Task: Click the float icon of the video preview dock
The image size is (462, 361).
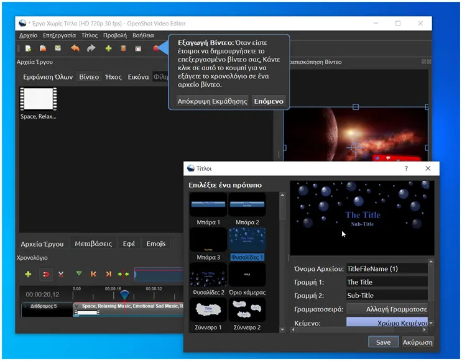Action: (x=423, y=62)
